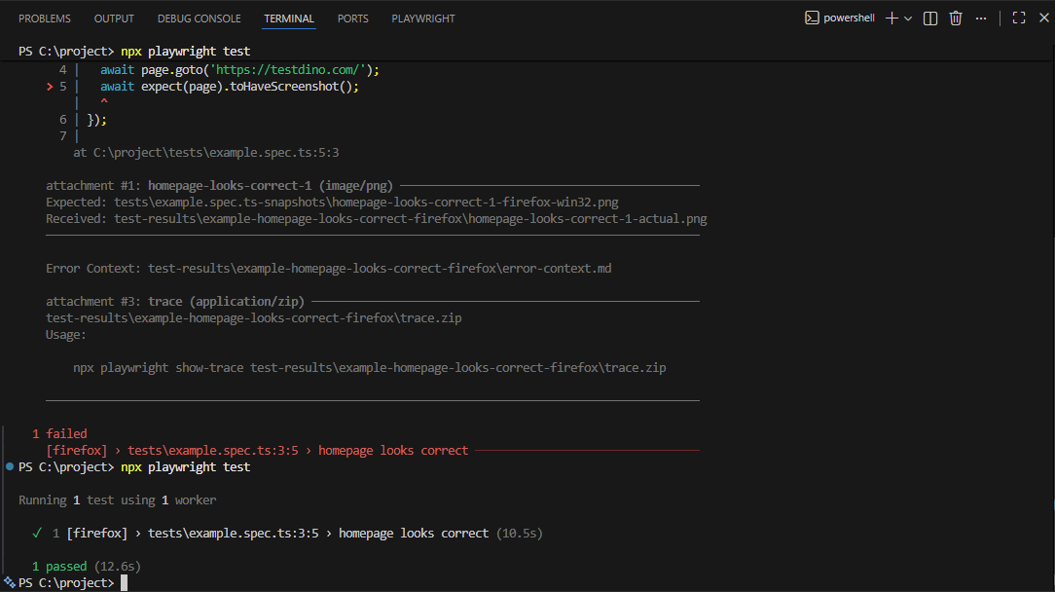Open the terminal more actions ellipsis menu

pyautogui.click(x=981, y=18)
